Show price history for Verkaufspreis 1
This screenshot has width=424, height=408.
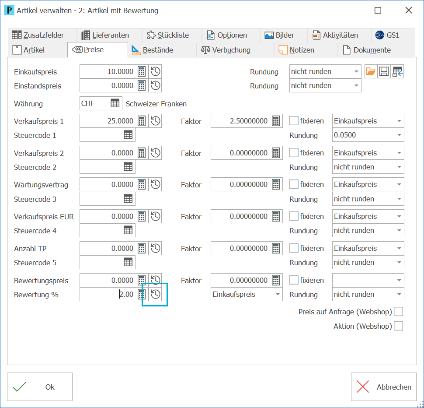click(x=156, y=121)
